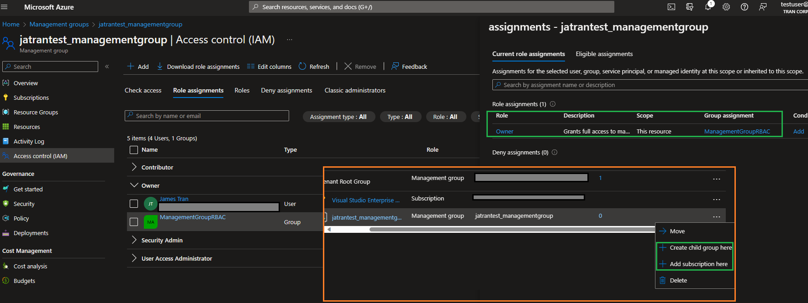Select the Current role assignments tab
This screenshot has height=303, width=808.
(x=528, y=54)
